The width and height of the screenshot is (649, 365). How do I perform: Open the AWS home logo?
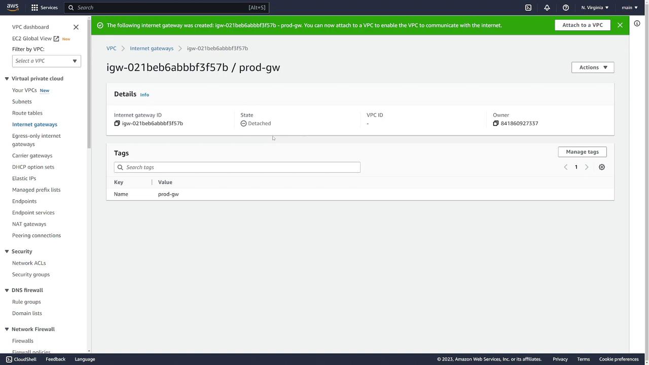tap(13, 7)
